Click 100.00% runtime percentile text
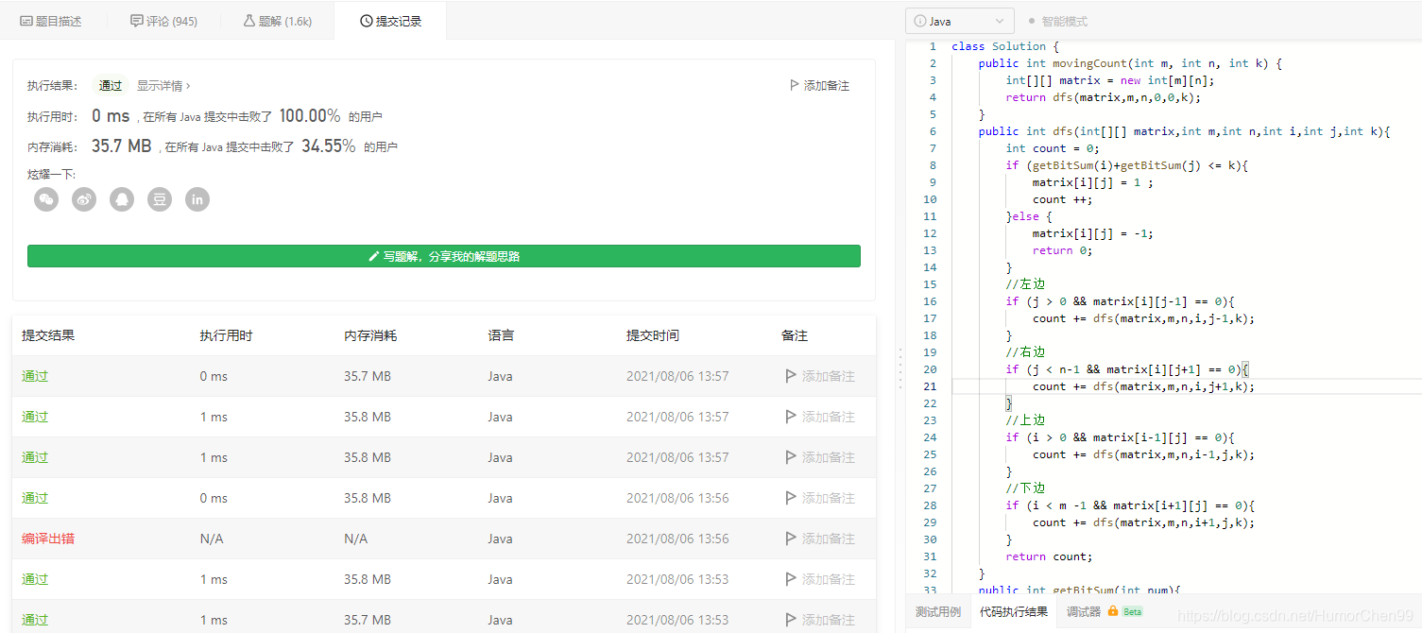The width and height of the screenshot is (1422, 633). pyautogui.click(x=310, y=116)
